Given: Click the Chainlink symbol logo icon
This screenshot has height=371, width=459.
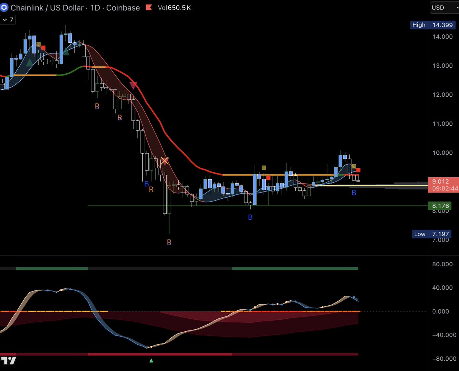Looking at the screenshot, I should pos(4,7).
